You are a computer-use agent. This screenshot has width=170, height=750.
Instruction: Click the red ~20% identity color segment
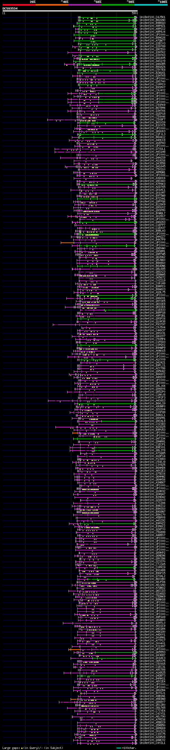click(19, 5)
